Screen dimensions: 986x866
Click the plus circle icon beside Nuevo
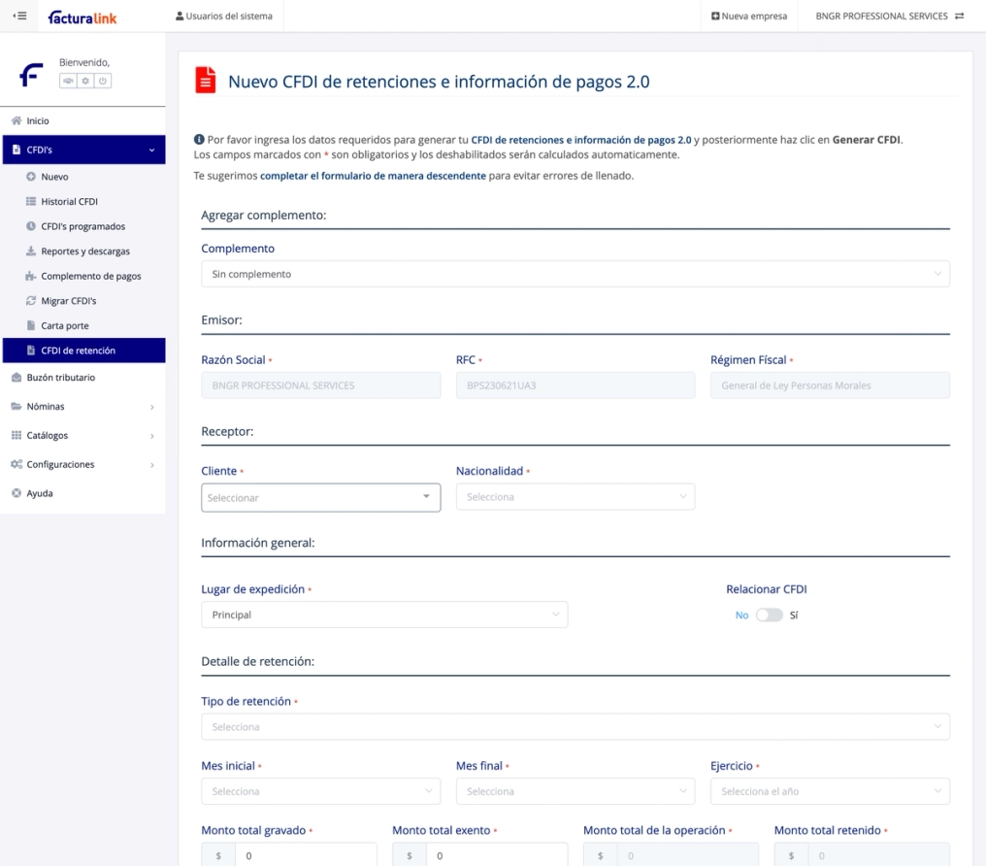pos(31,177)
